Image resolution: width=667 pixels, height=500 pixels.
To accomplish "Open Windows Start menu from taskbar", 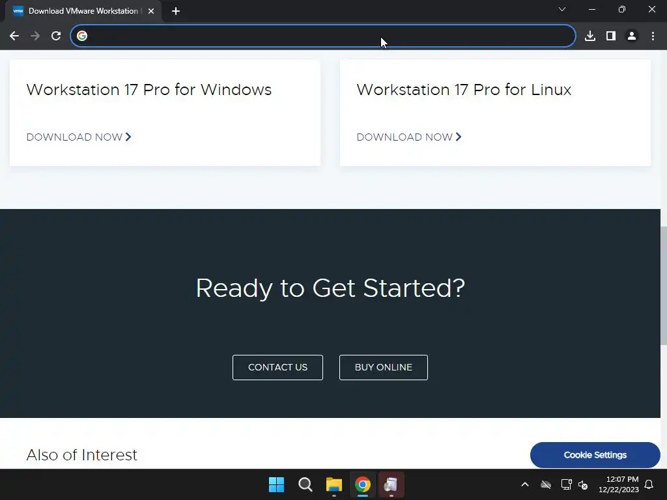I will point(276,484).
